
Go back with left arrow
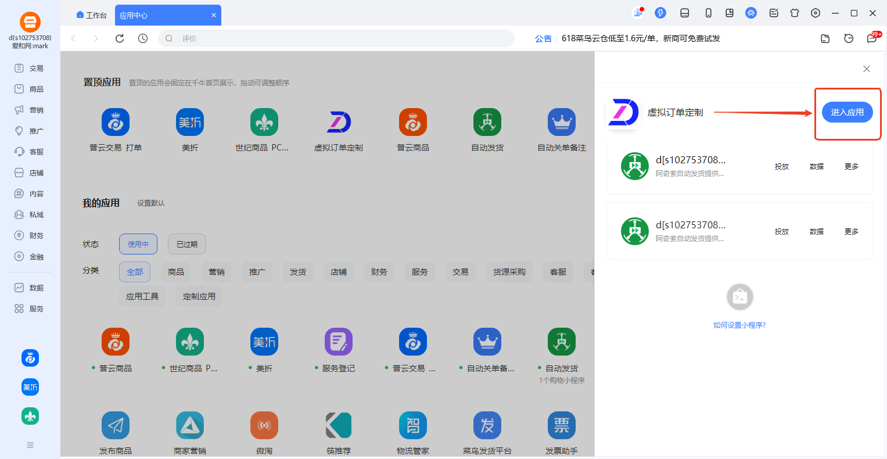point(73,38)
